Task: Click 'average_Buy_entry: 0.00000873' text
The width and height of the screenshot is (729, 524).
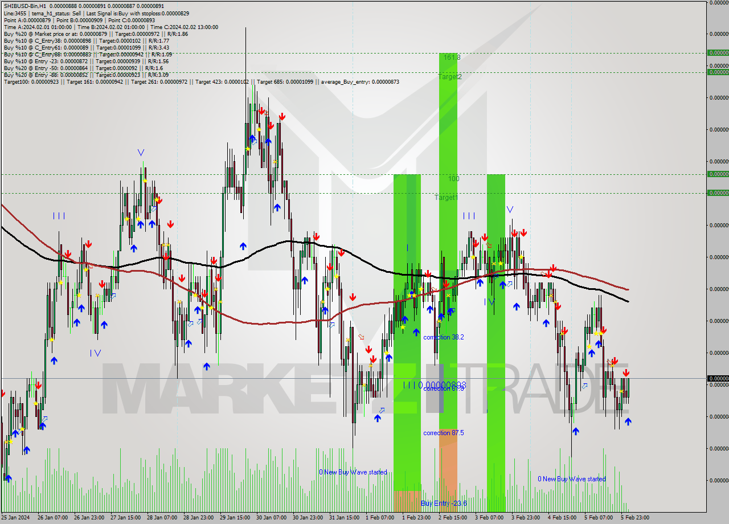Action: pos(361,82)
